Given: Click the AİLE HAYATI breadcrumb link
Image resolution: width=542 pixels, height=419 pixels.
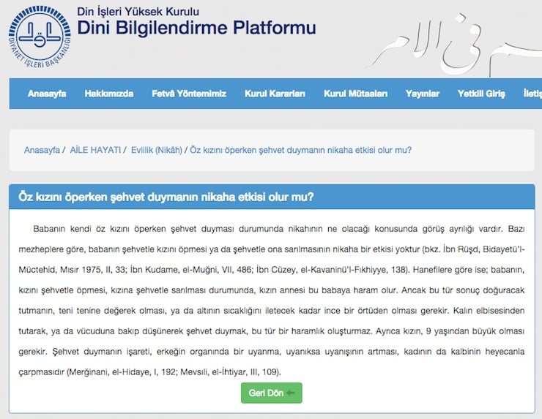Looking at the screenshot, I should pyautogui.click(x=95, y=150).
